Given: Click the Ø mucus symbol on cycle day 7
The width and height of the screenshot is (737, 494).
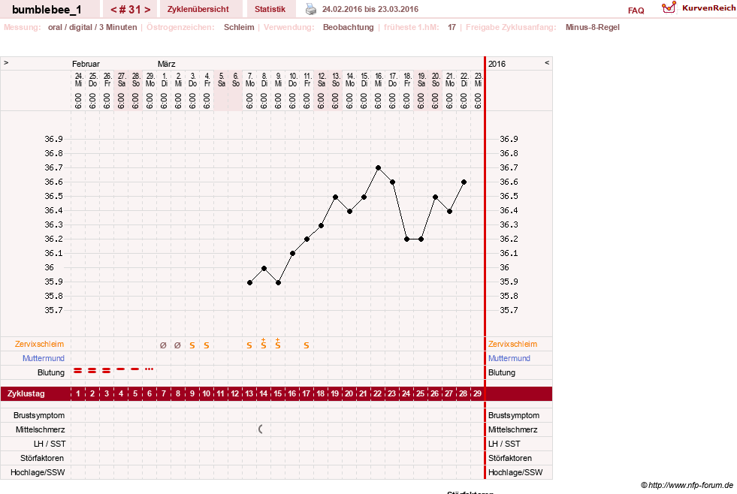Looking at the screenshot, I should coord(163,345).
